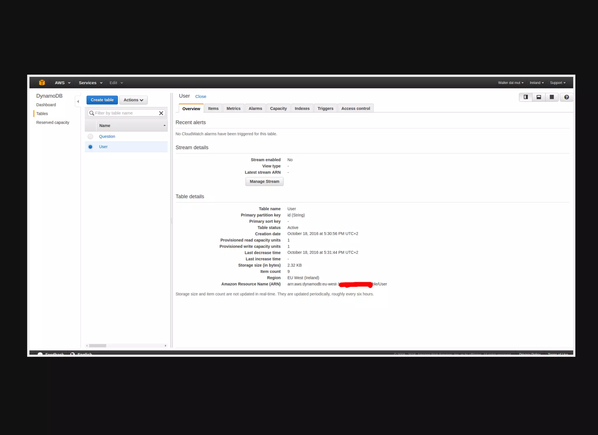Switch to bottom split panel layout icon
This screenshot has width=598, height=435.
click(539, 97)
